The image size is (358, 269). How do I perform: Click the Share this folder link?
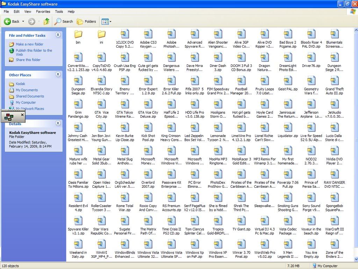28,60
